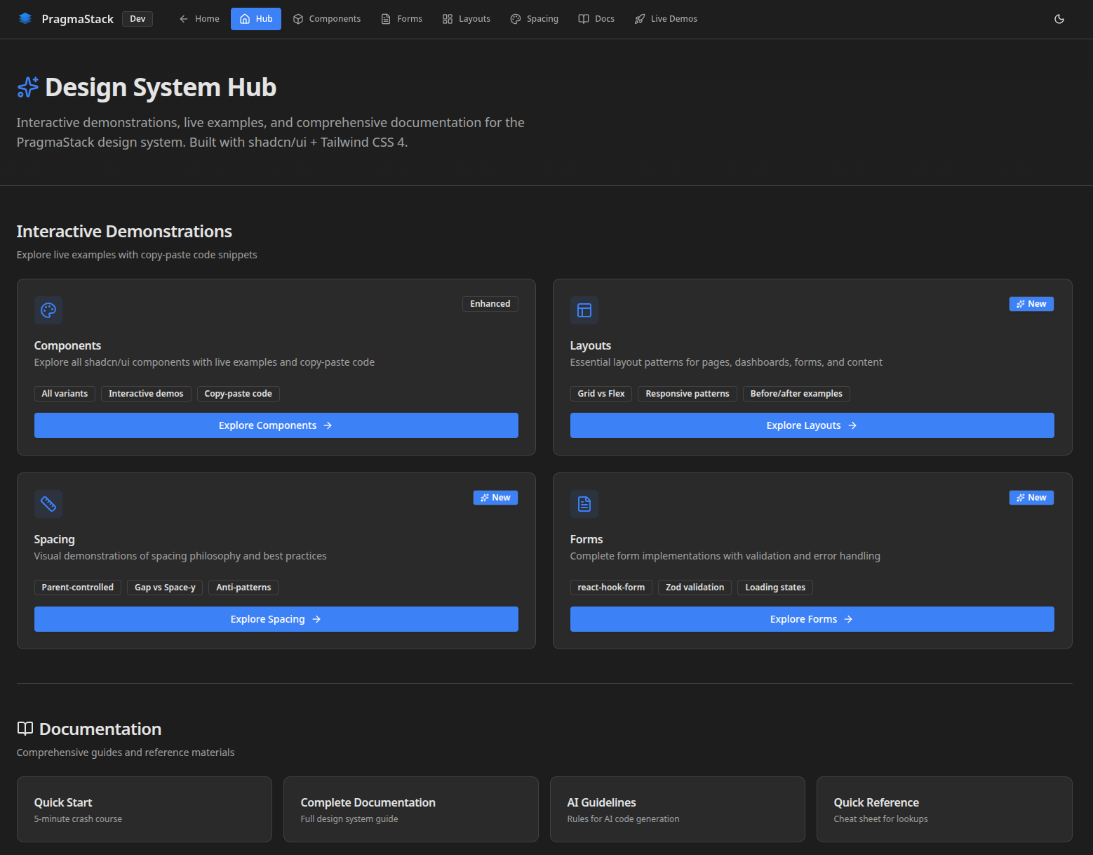This screenshot has width=1093, height=855.
Task: Click the document icon on the Forms card
Action: (x=584, y=503)
